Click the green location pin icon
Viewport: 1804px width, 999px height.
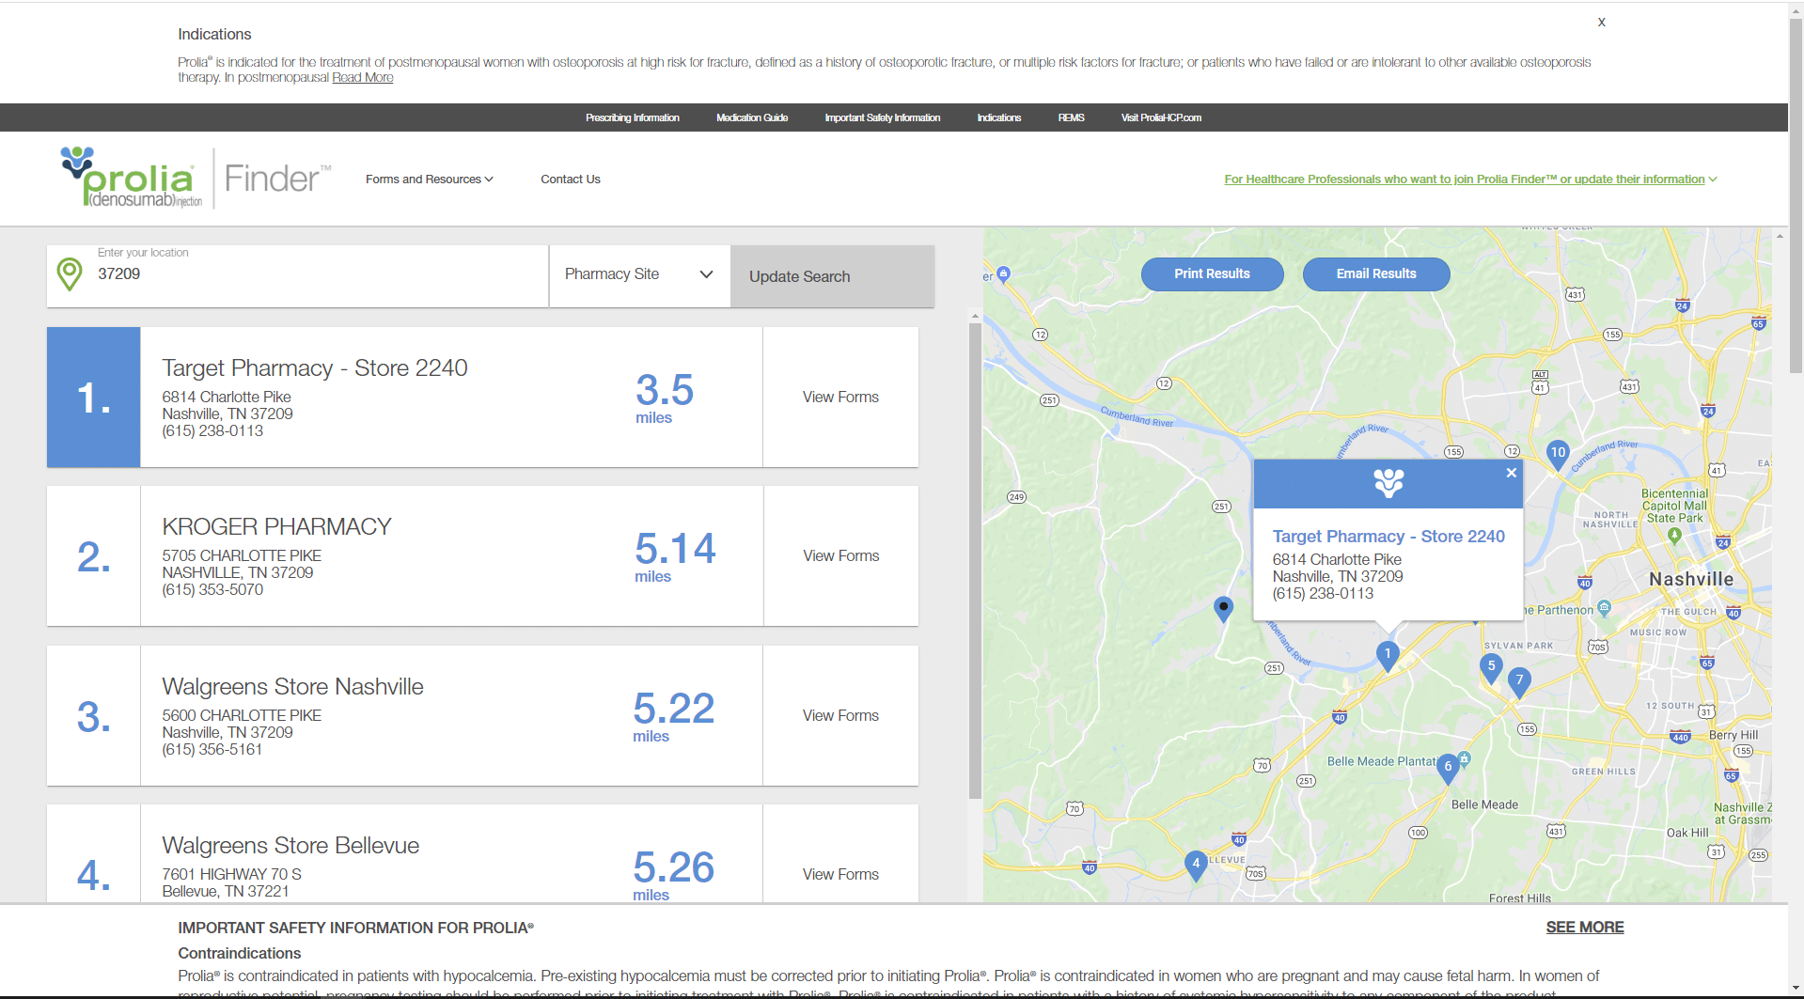pos(70,274)
